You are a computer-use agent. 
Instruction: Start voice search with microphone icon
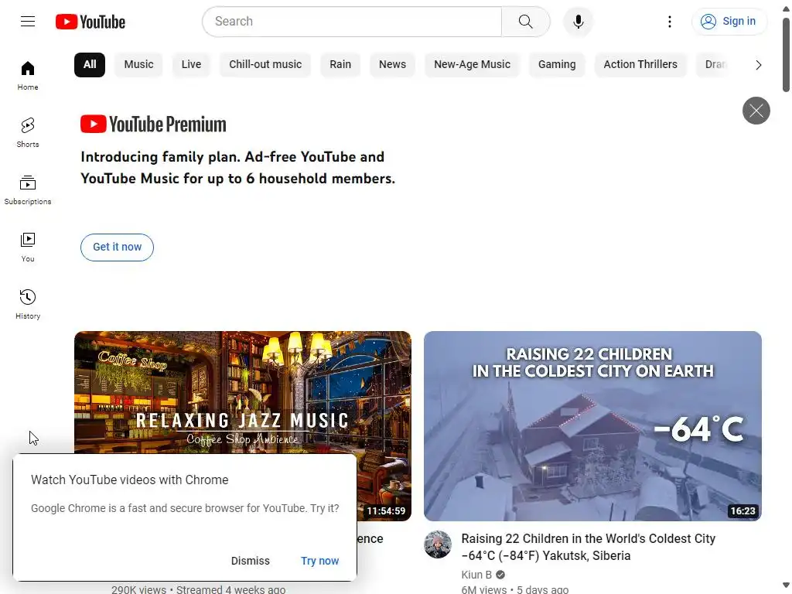point(578,21)
